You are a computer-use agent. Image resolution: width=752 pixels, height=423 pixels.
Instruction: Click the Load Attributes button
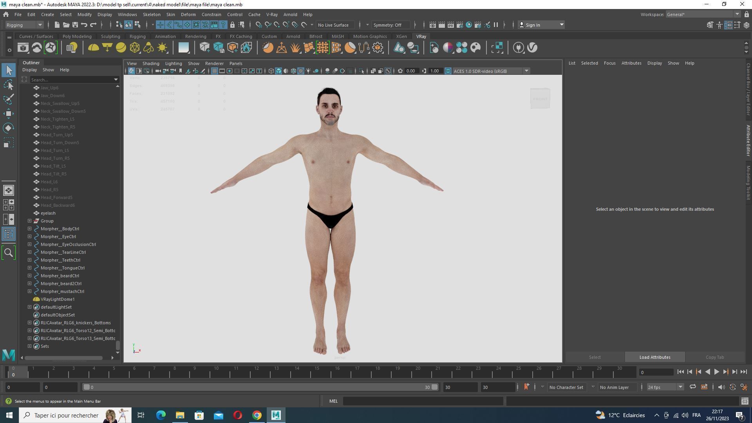click(x=654, y=357)
